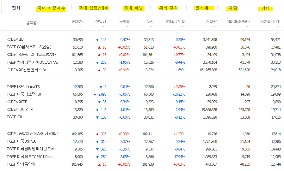Open KODEX 200선물인버스2X
Screen dimensions: 284x171
point(27,70)
